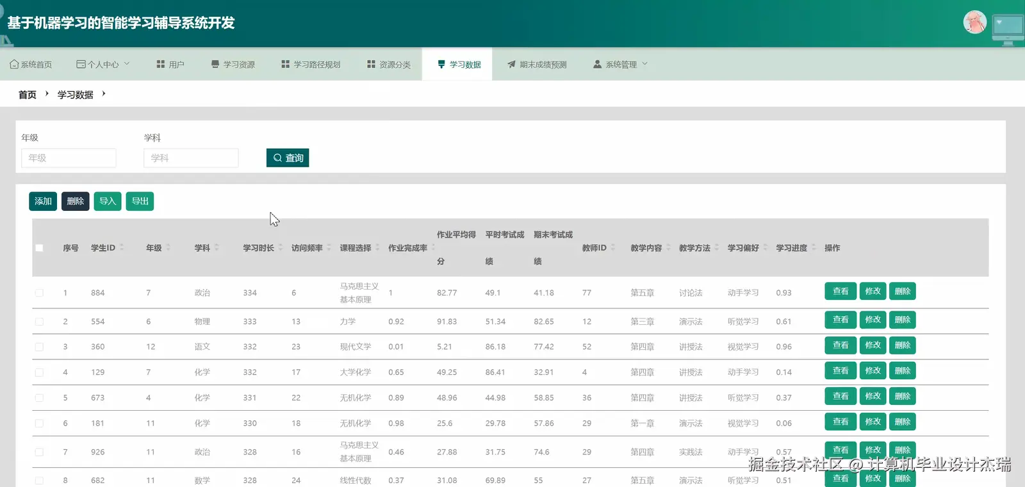
Task: Focus the 学科 search input field
Action: pyautogui.click(x=191, y=158)
